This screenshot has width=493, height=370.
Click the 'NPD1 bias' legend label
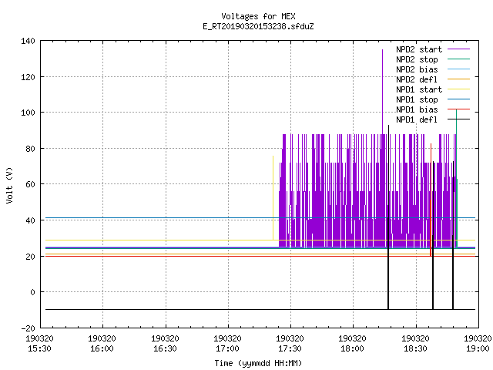pyautogui.click(x=417, y=109)
